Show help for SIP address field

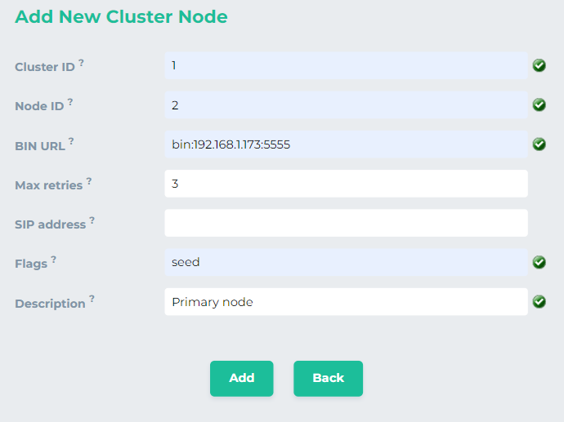[x=92, y=220]
